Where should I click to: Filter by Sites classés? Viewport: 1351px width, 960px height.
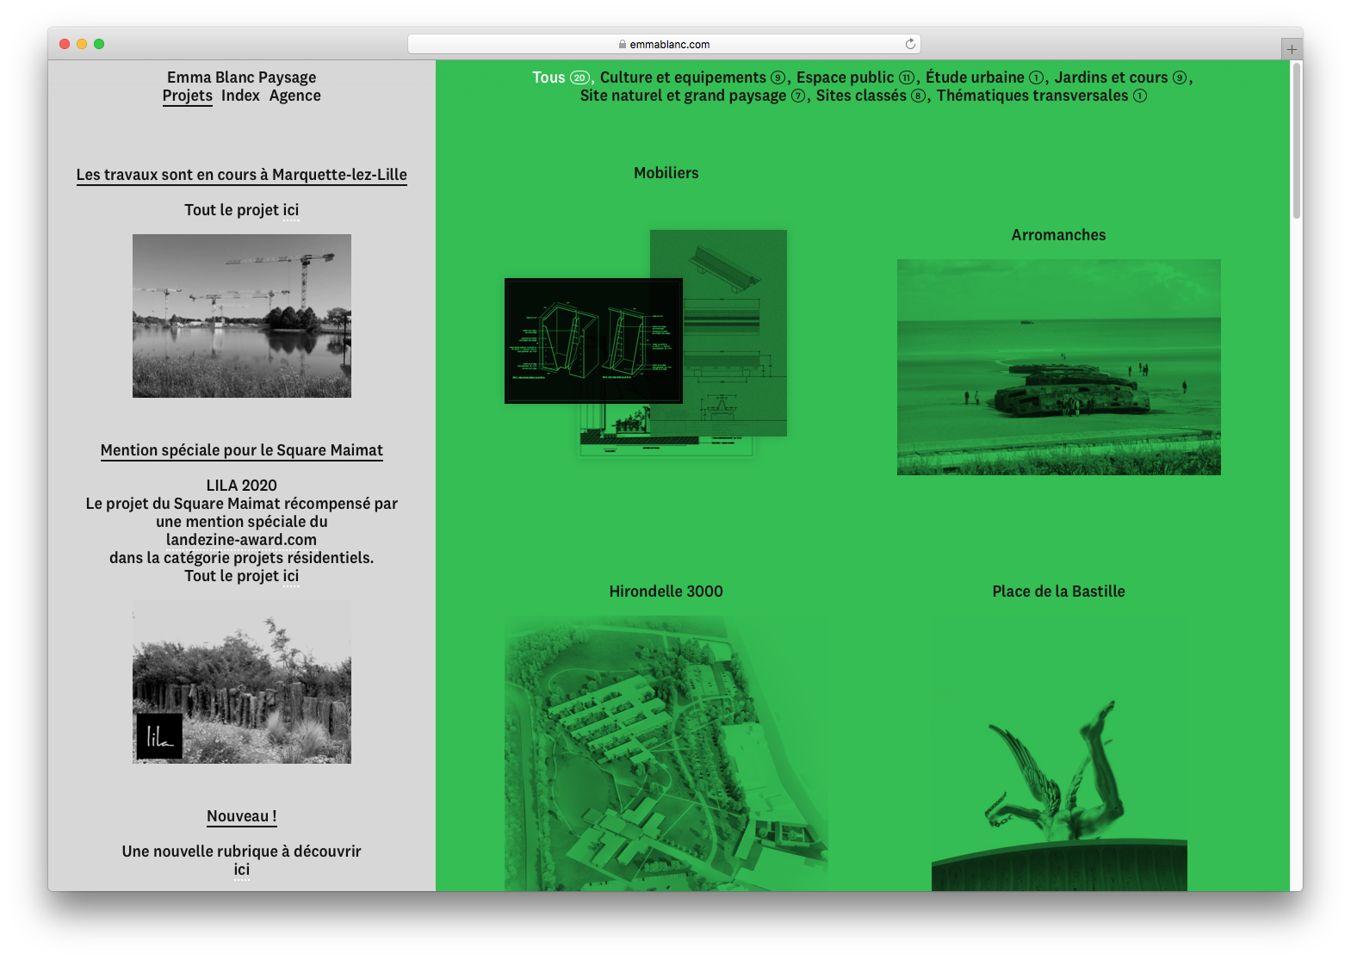click(x=861, y=96)
